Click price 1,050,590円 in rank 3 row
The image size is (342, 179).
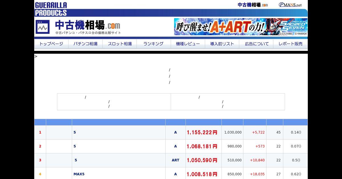(x=202, y=160)
